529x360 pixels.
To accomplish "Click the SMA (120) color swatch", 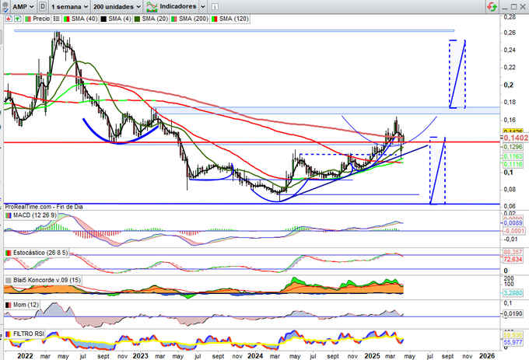I will coord(215,18).
